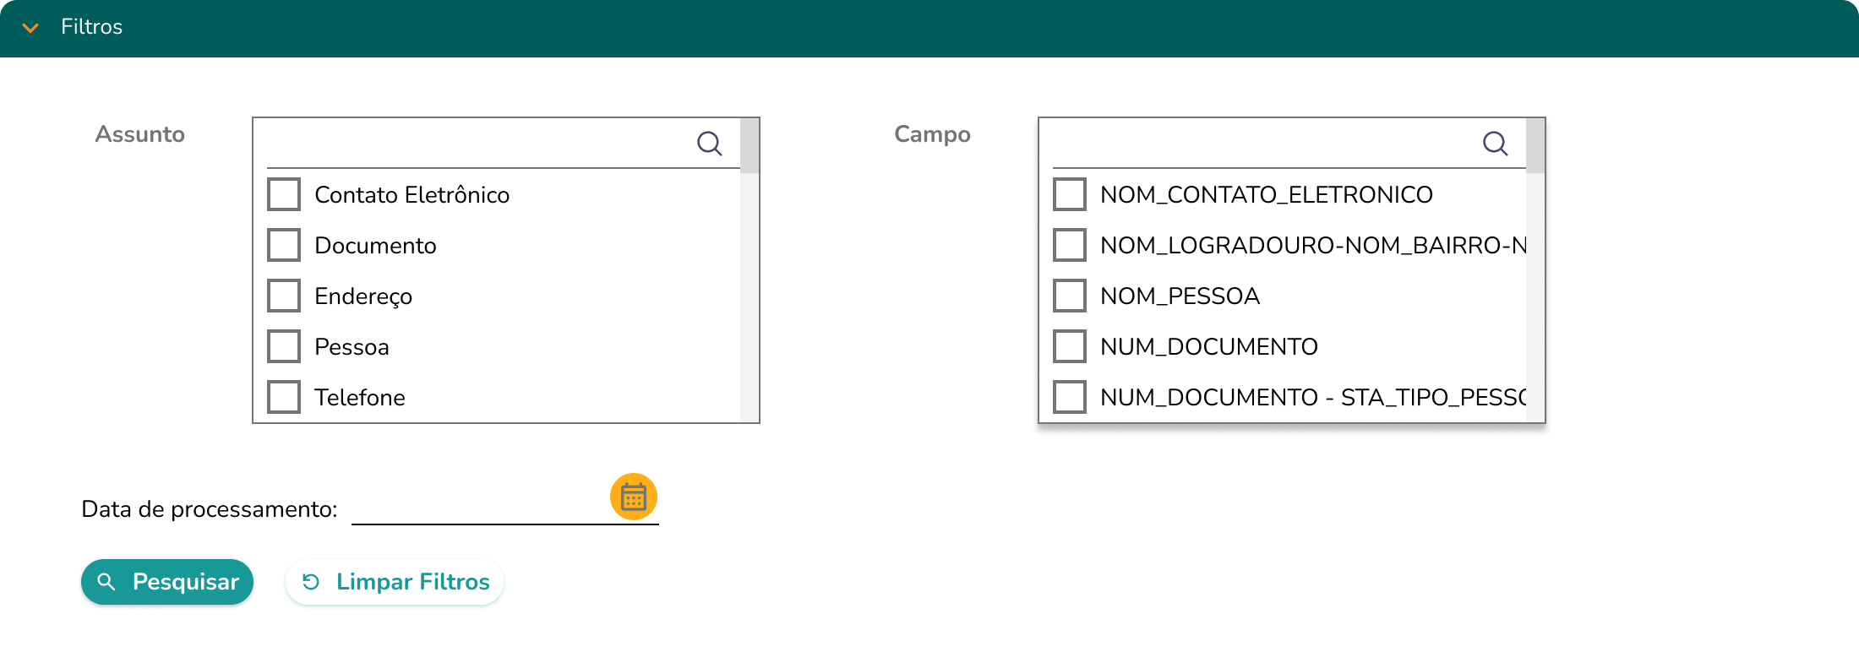Screen dimensions: 1859x652
Task: Click the Assunto field label
Action: coord(139,134)
